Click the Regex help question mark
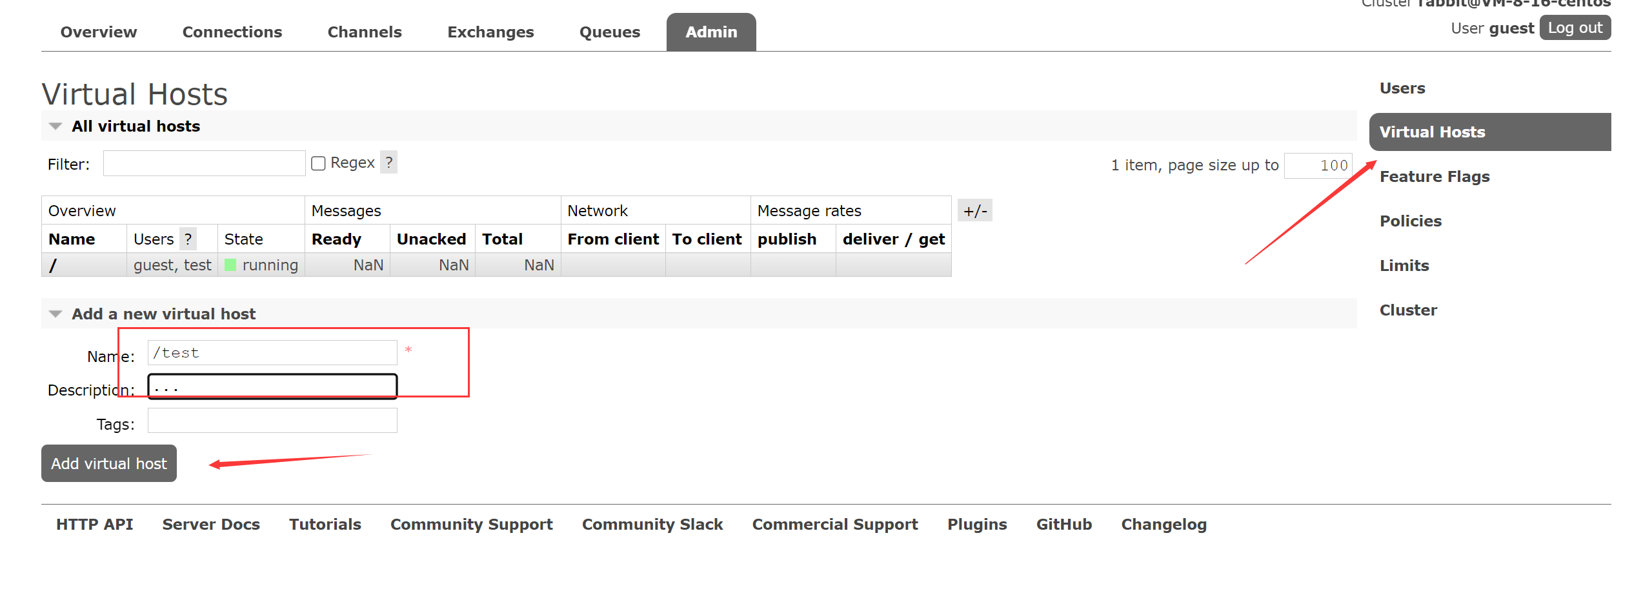This screenshot has width=1652, height=602. [388, 163]
